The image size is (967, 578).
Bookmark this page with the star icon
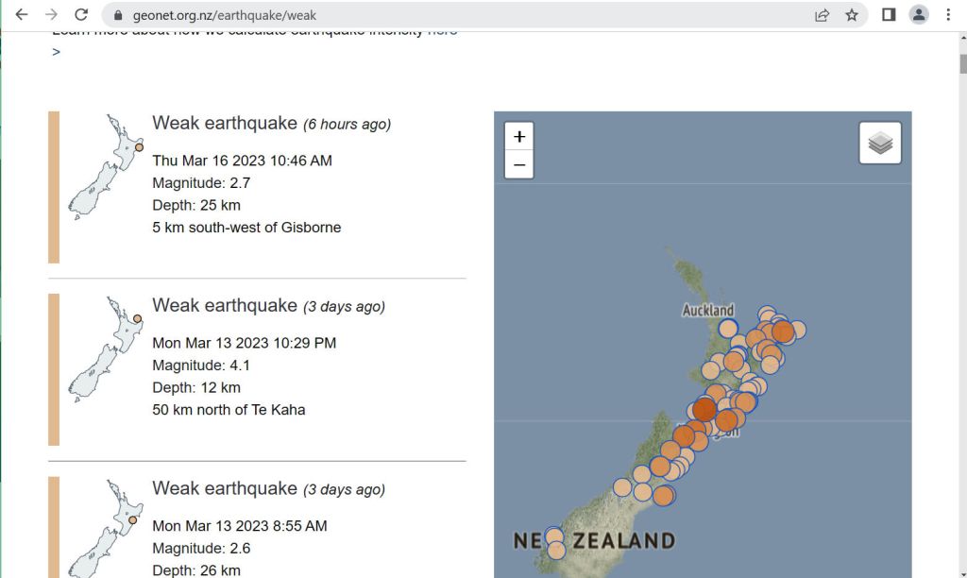852,15
